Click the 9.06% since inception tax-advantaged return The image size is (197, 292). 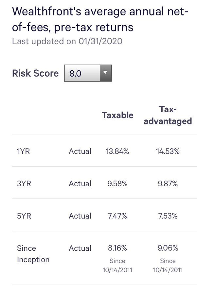click(168, 248)
